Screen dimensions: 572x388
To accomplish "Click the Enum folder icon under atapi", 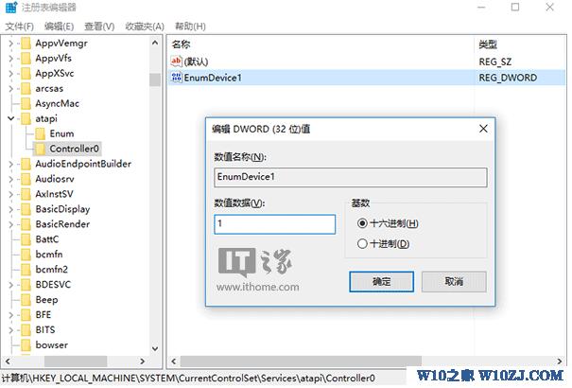I will (40, 133).
